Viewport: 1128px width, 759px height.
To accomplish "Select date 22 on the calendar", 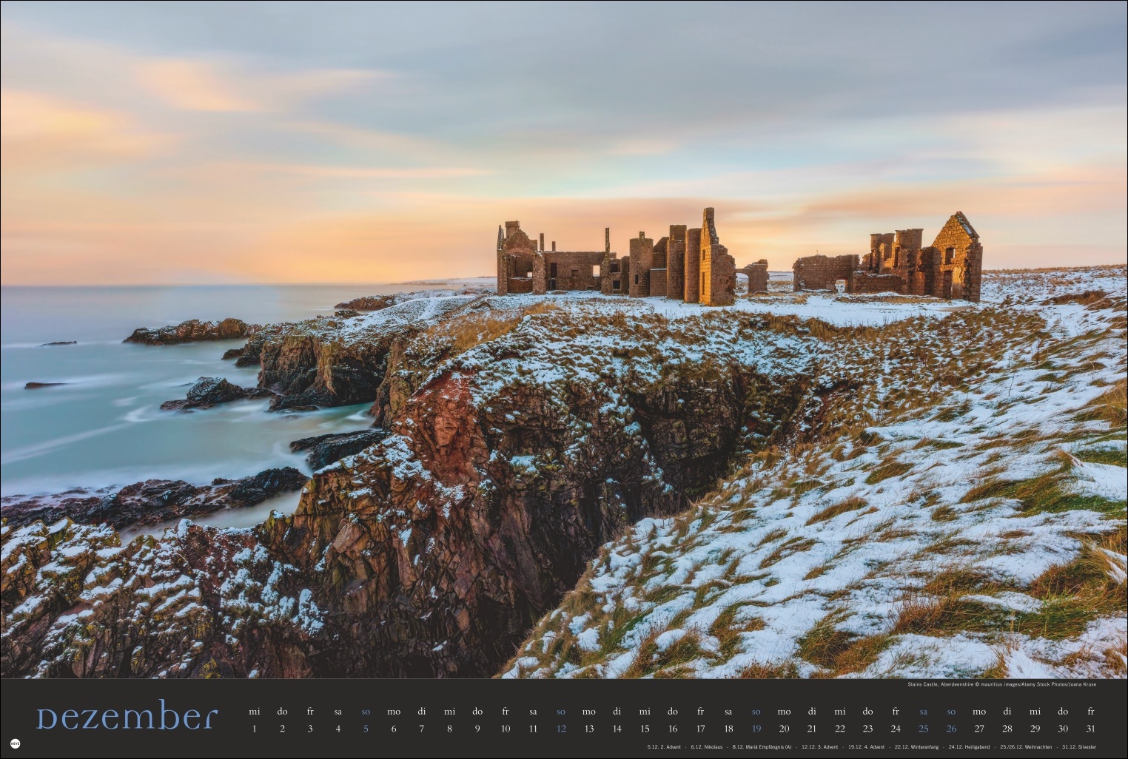I will pyautogui.click(x=840, y=729).
